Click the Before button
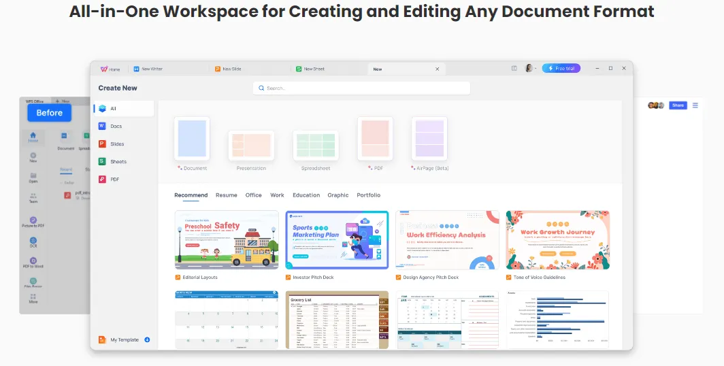The height and width of the screenshot is (366, 724). (49, 113)
